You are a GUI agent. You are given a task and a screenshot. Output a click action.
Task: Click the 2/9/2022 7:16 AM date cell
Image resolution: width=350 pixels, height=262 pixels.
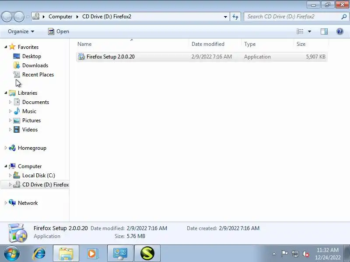tap(212, 57)
